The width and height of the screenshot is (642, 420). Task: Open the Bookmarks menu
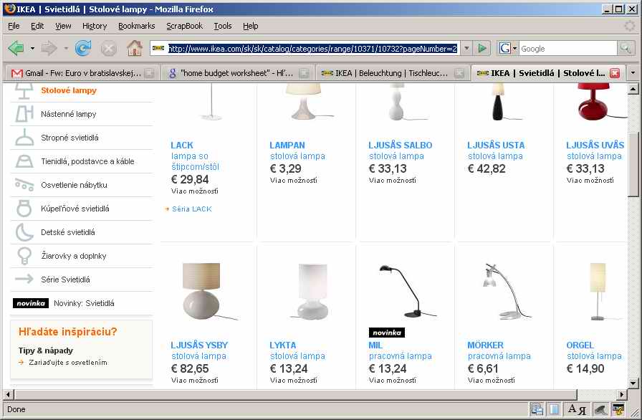tap(136, 26)
